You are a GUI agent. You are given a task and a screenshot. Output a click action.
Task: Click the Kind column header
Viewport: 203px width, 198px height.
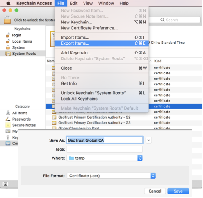[x=158, y=61]
